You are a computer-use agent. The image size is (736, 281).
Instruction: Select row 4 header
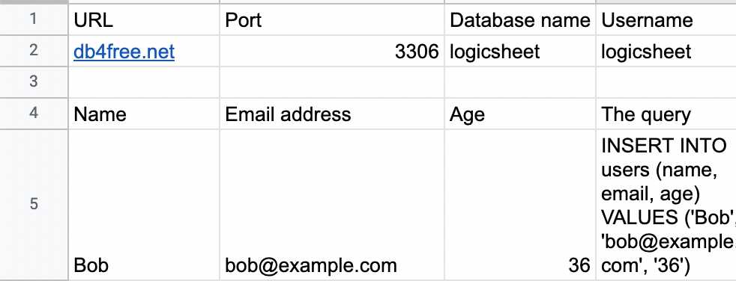click(x=34, y=114)
